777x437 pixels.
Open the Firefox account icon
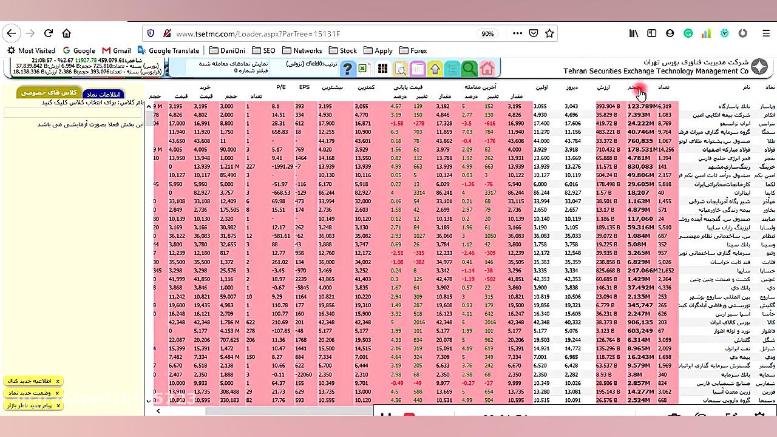(x=670, y=33)
